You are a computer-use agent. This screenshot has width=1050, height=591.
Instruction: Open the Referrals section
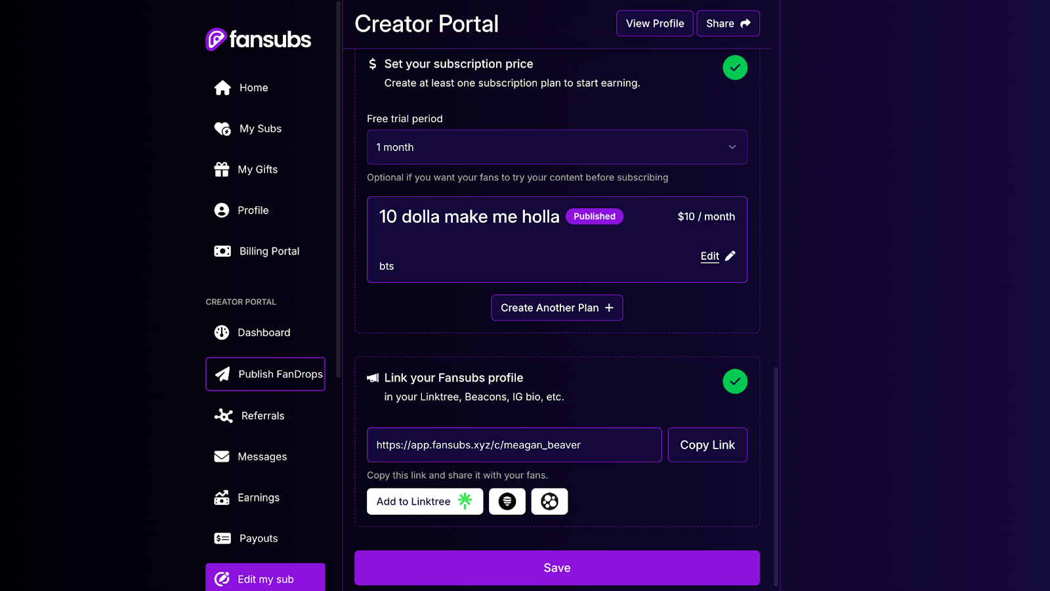tap(265, 415)
